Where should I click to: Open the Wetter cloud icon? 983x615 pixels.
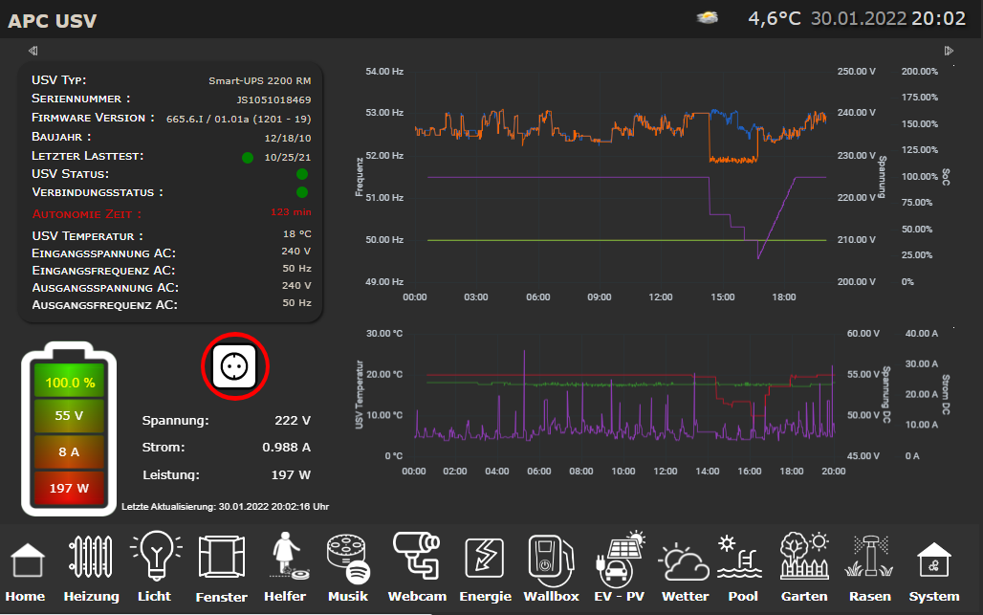[x=684, y=561]
